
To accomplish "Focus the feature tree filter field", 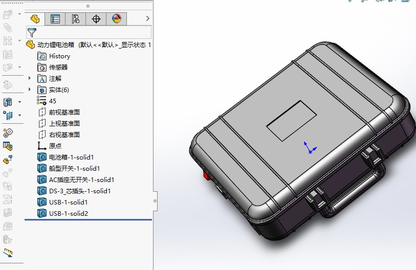I will coord(89,32).
